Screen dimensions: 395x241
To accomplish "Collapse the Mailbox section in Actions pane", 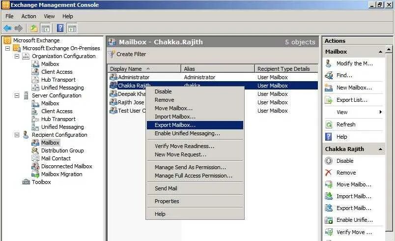I will point(380,52).
